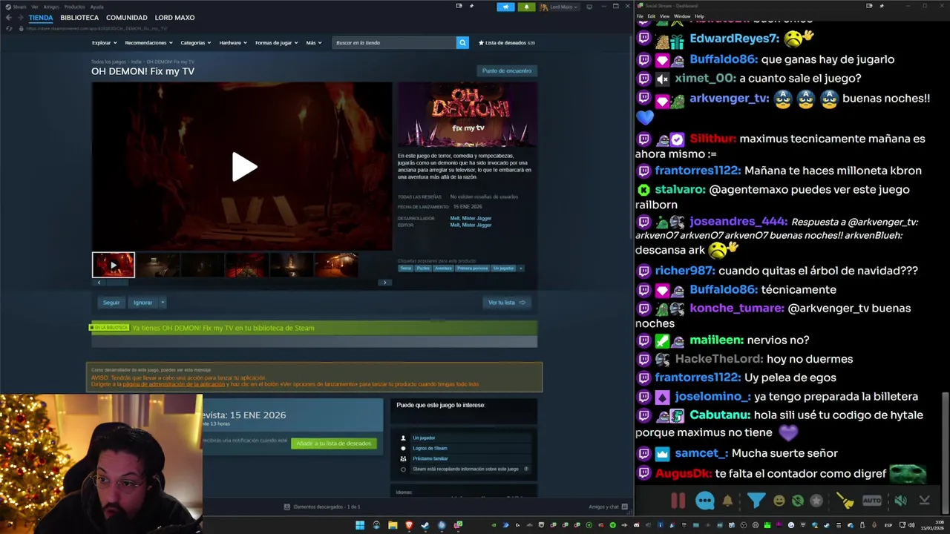
Task: Click the Un jugador tag
Action: [503, 268]
